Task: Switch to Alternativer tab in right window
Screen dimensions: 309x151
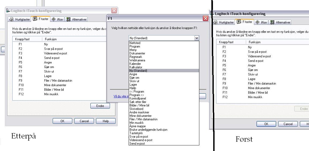Action: [x=280, y=22]
